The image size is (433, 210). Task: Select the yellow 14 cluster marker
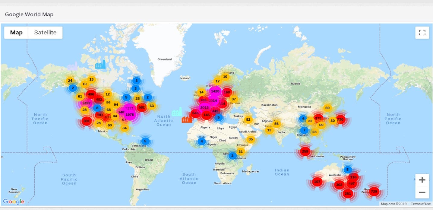[201, 92]
